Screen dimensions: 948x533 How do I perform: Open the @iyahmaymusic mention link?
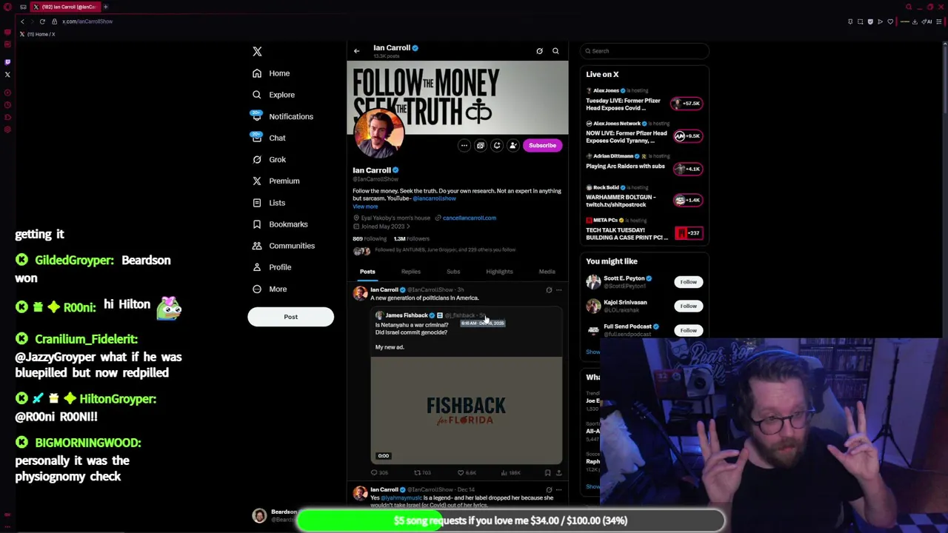(x=401, y=498)
